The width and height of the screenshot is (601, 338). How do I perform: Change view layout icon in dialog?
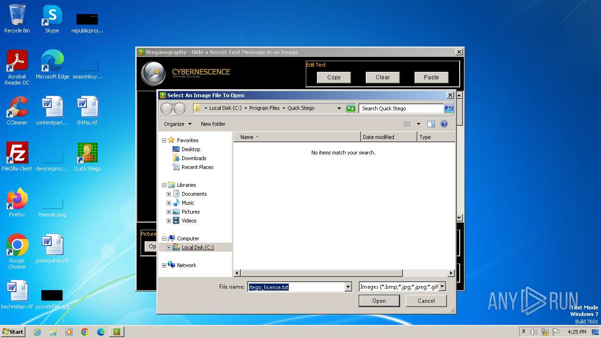click(407, 124)
